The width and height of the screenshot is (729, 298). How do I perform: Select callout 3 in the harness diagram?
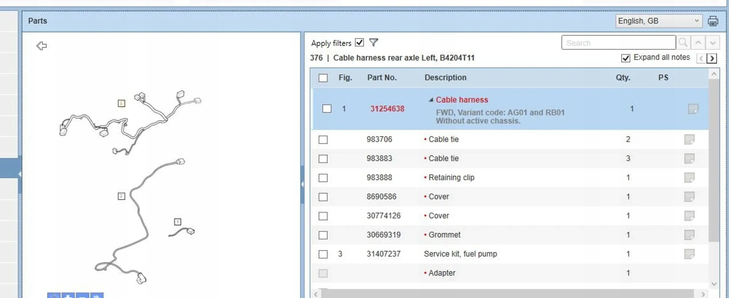pyautogui.click(x=177, y=222)
